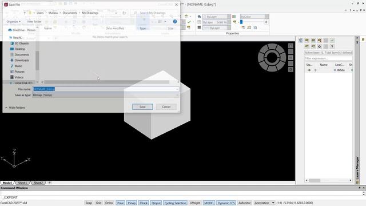Toggle ESnap in the status bar
This screenshot has height=206, width=366.
coord(132,203)
